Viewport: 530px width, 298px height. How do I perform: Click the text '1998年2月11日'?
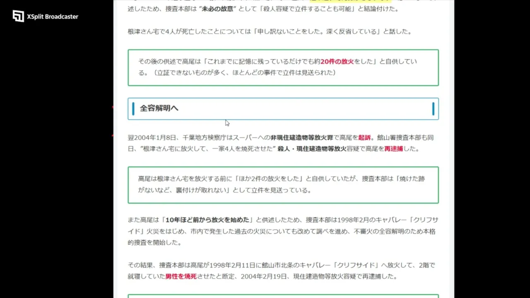233,265
